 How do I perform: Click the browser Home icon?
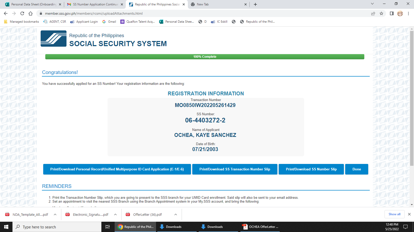pyautogui.click(x=31, y=13)
